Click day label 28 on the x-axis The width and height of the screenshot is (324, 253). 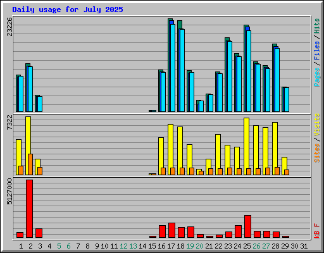(275, 246)
